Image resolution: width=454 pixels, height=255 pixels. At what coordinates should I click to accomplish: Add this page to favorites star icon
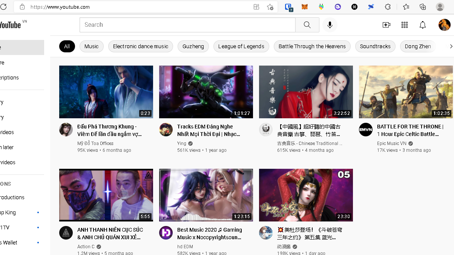click(270, 7)
